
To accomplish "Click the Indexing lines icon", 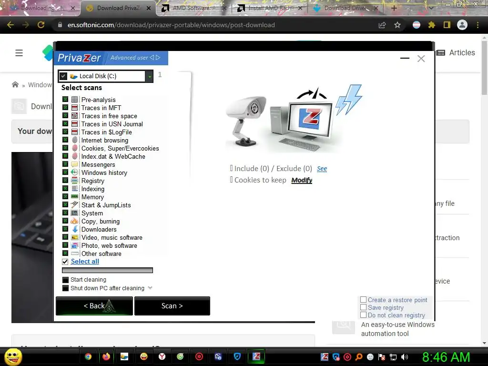I will [x=74, y=188].
